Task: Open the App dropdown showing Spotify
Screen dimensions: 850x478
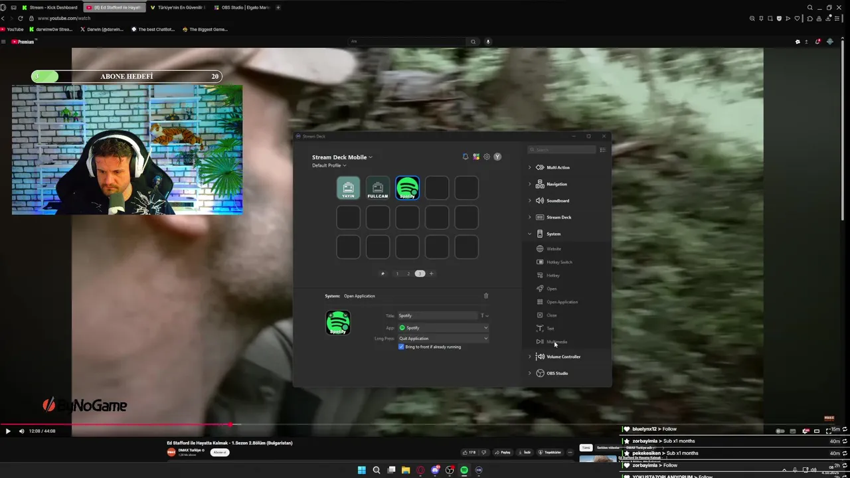Action: [x=443, y=327]
